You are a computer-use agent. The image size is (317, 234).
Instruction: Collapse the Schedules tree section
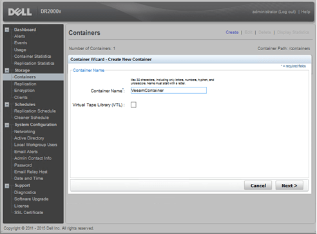(x=7, y=104)
